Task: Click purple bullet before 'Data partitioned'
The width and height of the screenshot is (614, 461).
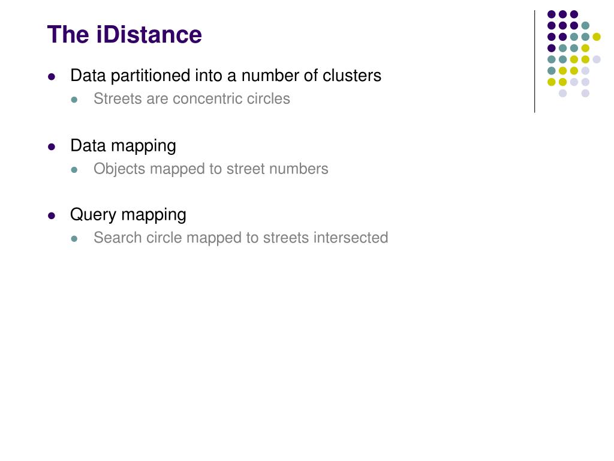Action: [52, 77]
